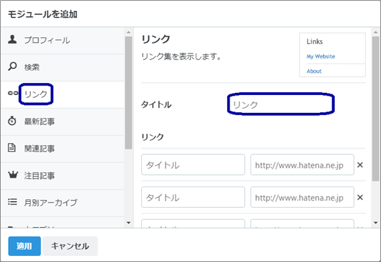
Task: Remove the second link row with ×
Action: coord(360,197)
